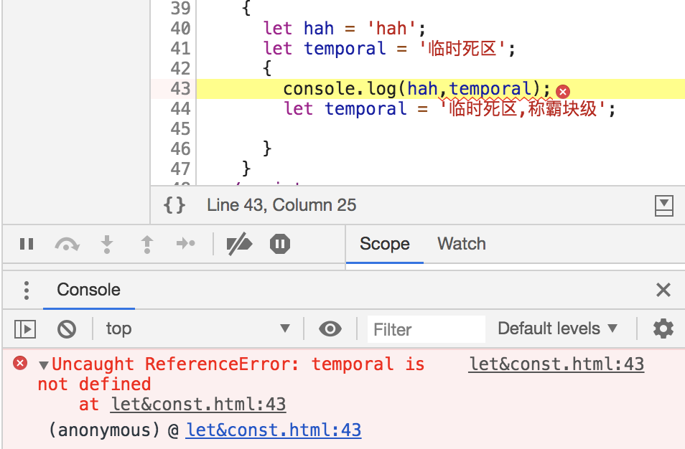Clear the console messages
This screenshot has width=685, height=449.
(x=67, y=329)
